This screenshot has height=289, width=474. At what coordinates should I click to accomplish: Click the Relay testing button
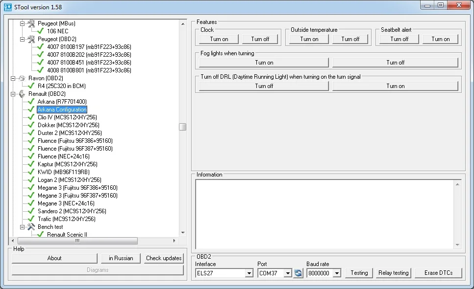click(393, 273)
